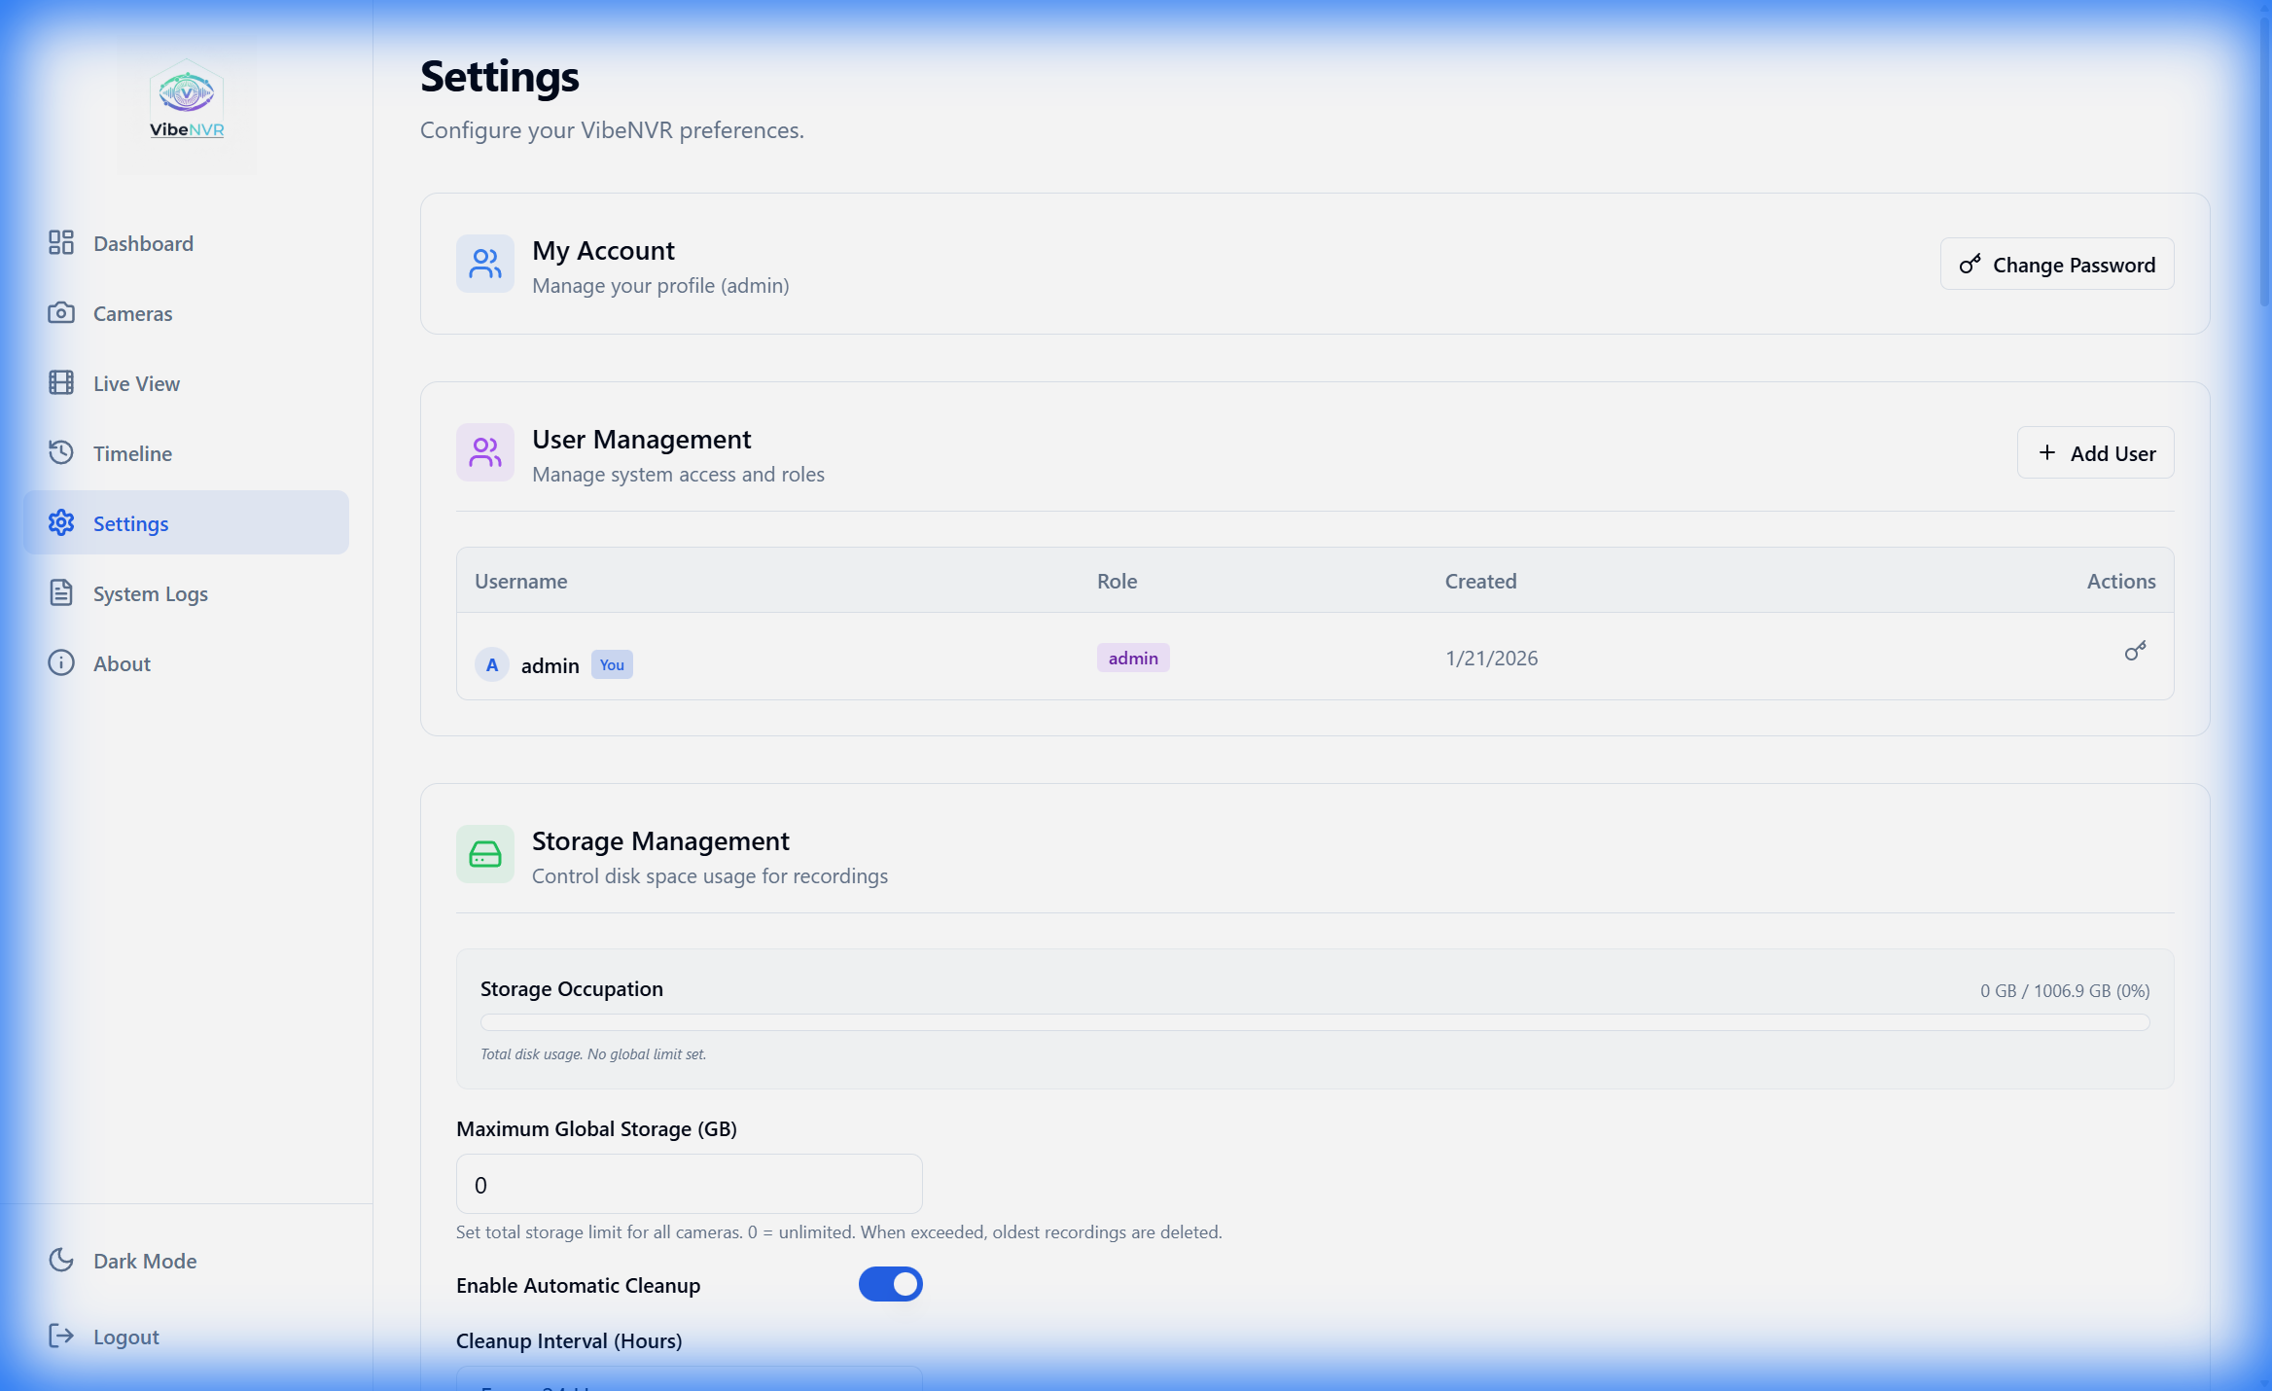
Task: Open System Logs page
Action: click(x=150, y=593)
